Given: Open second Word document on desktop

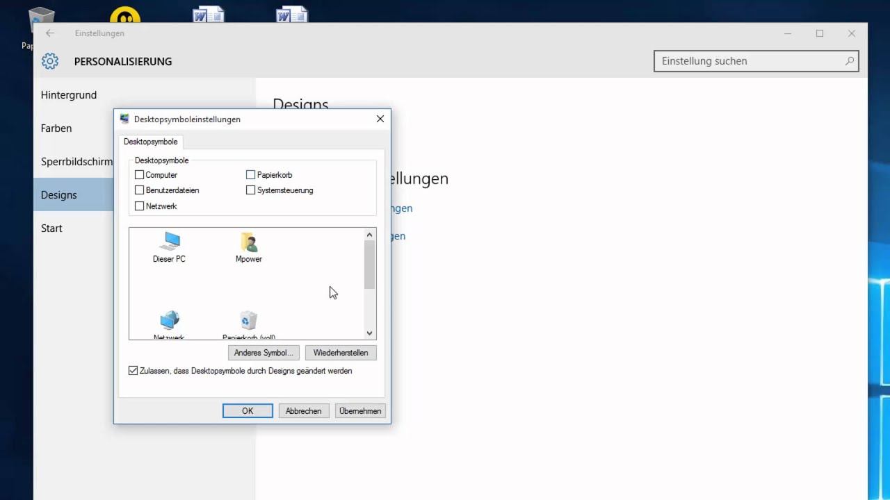Looking at the screenshot, I should pos(292,13).
